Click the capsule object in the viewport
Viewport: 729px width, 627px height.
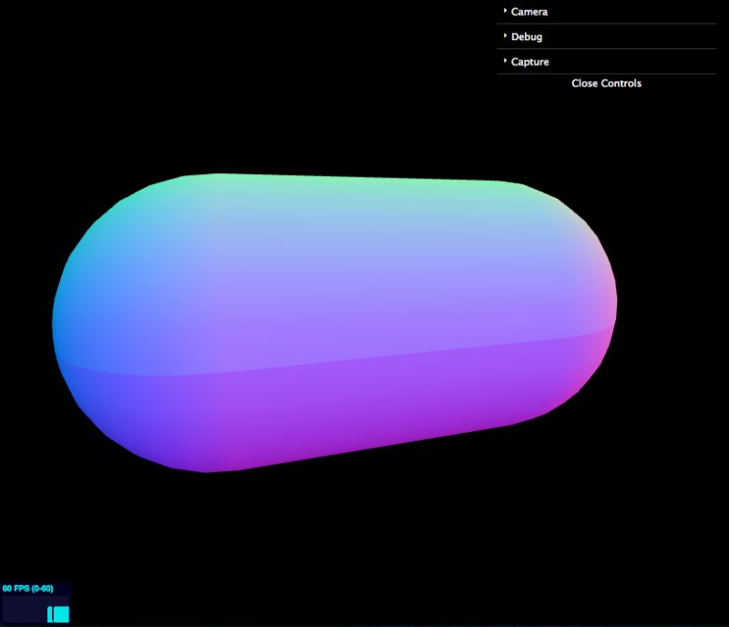point(337,319)
